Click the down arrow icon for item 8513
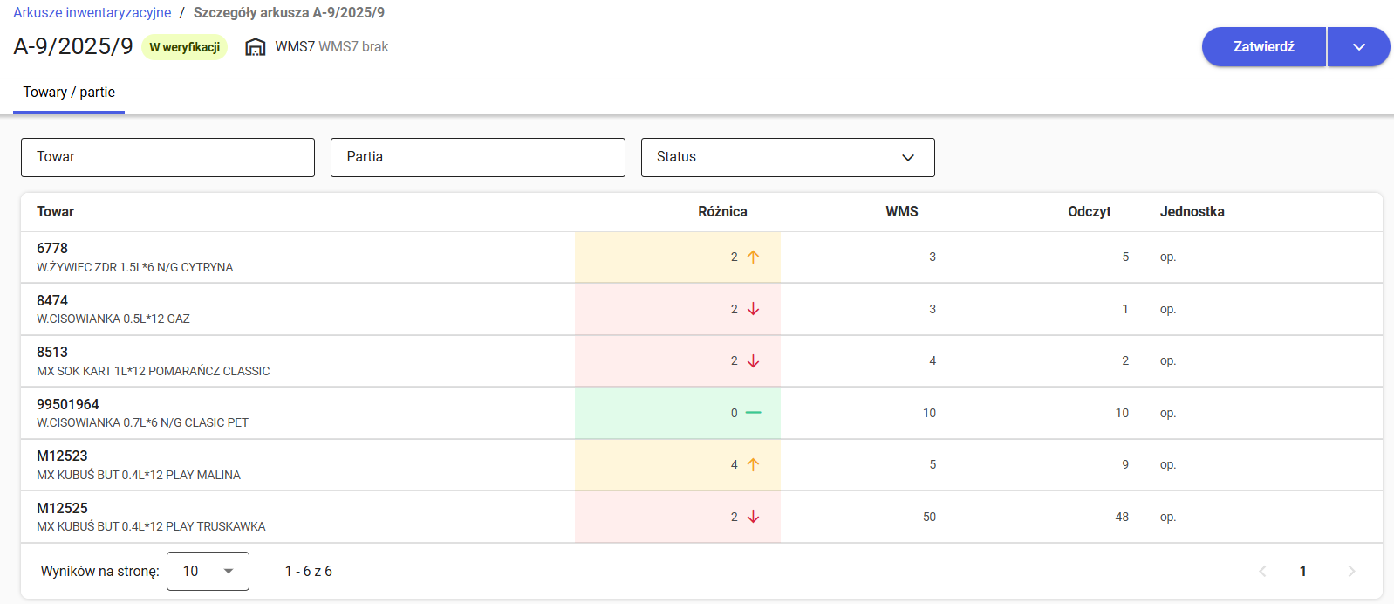The height and width of the screenshot is (604, 1394). click(754, 360)
